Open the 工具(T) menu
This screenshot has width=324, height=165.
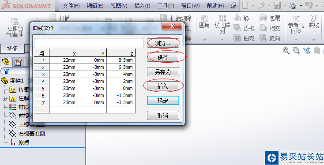[166, 6]
